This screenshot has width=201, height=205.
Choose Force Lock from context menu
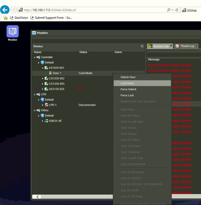tap(142, 95)
